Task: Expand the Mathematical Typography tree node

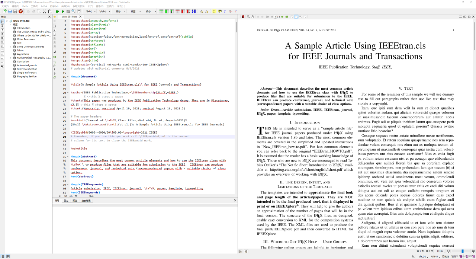Action: (11, 58)
